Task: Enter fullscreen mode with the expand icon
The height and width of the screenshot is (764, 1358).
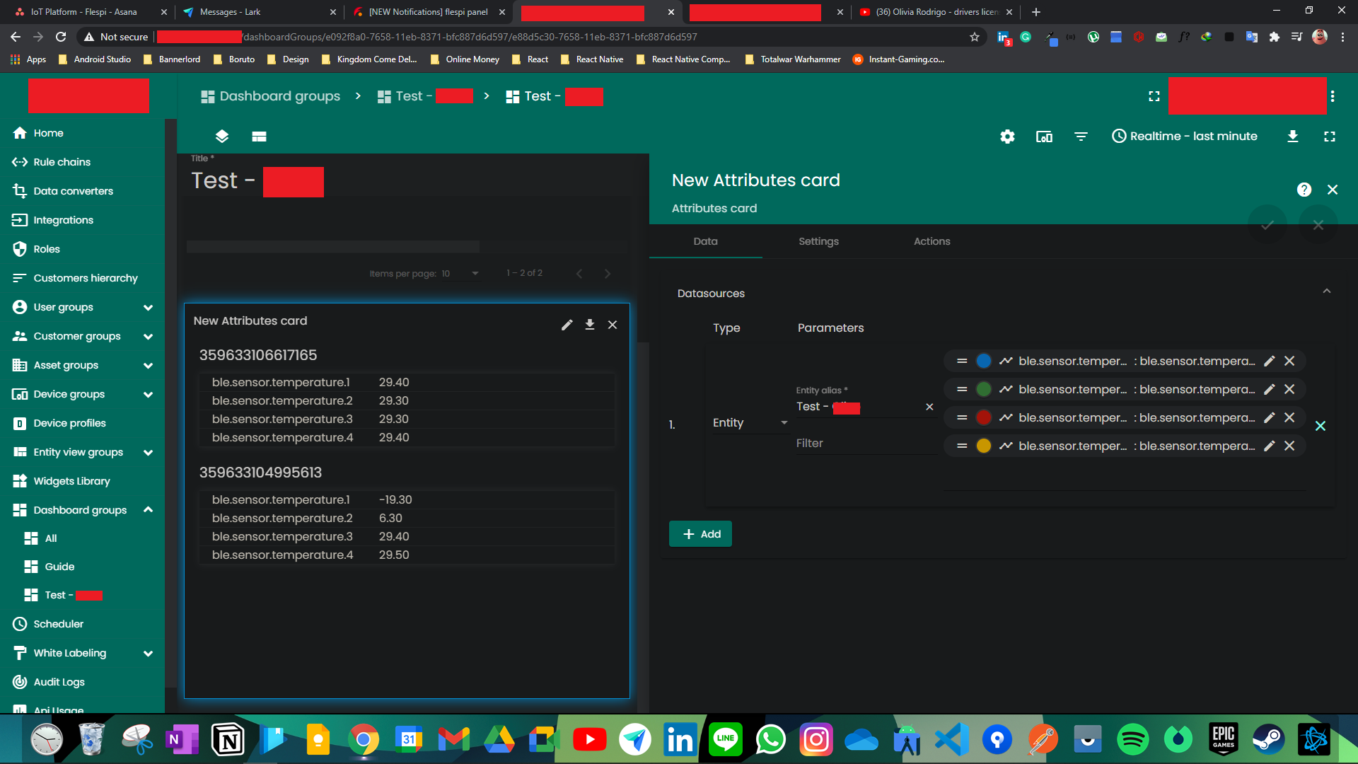Action: click(x=1330, y=136)
